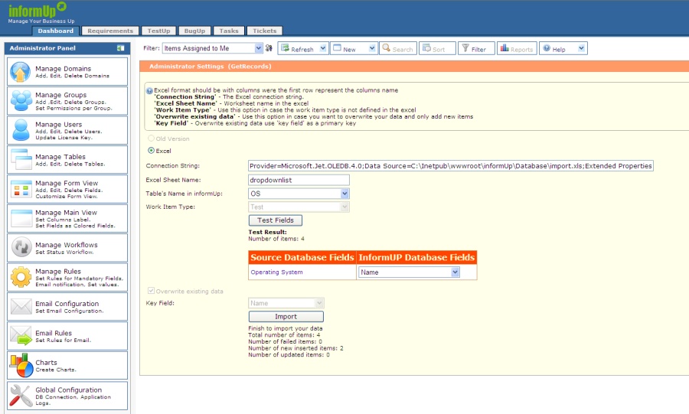The image size is (689, 414).
Task: Click the Refresh toolbar icon
Action: tap(285, 48)
